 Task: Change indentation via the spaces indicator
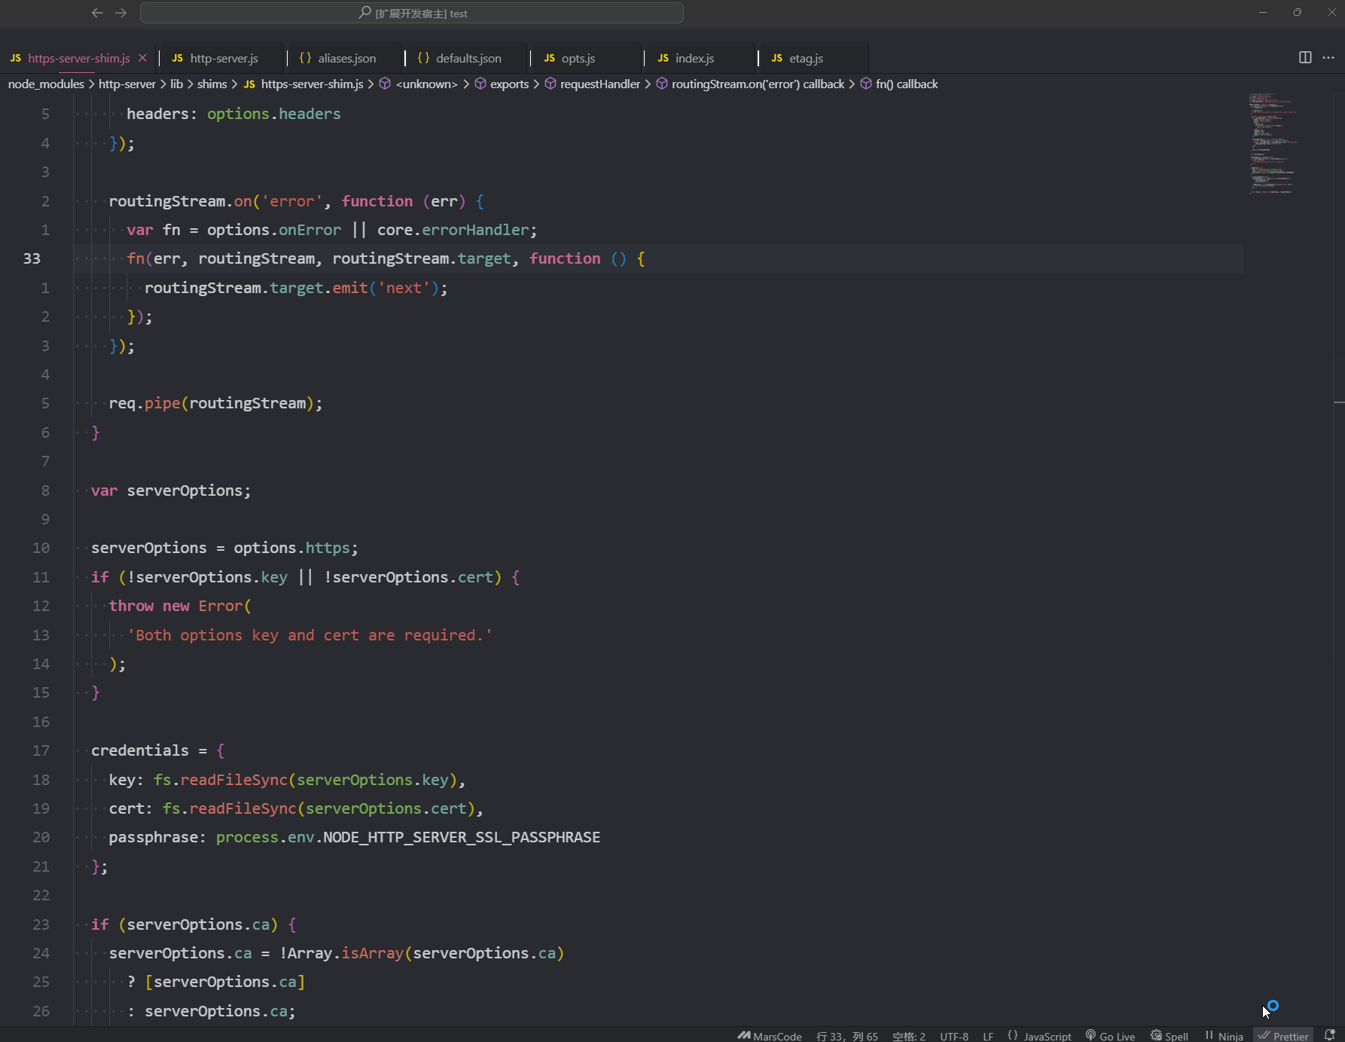pyautogui.click(x=909, y=1036)
